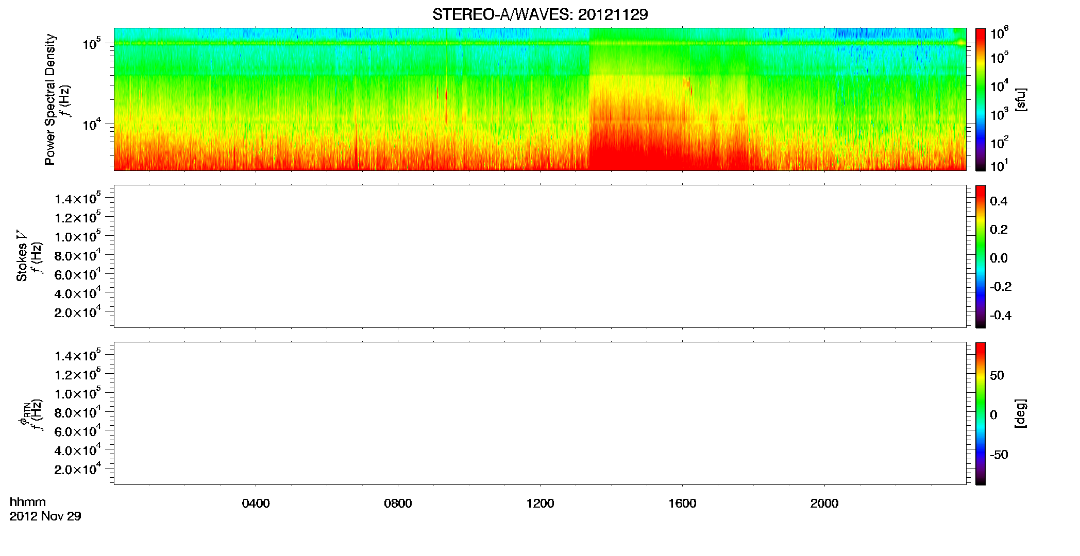Click the Power Spectral Density axis label
The height and width of the screenshot is (556, 1080).
(x=50, y=99)
